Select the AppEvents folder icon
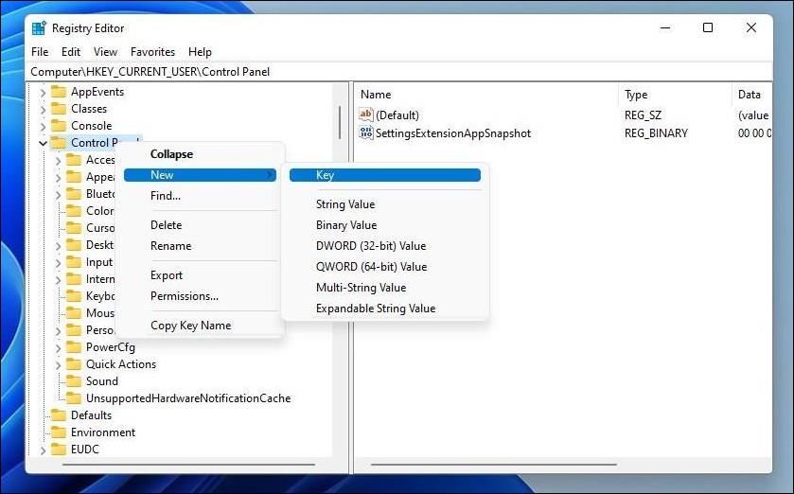Screen dimensions: 794x494 [x=59, y=92]
